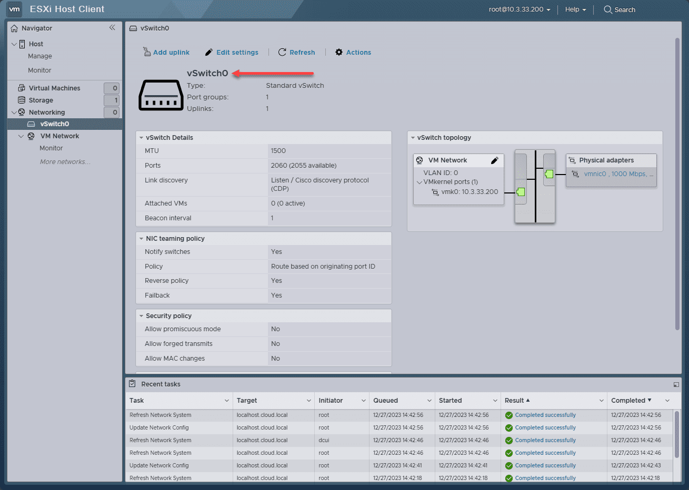
Task: Click the Add uplink icon
Action: 147,52
